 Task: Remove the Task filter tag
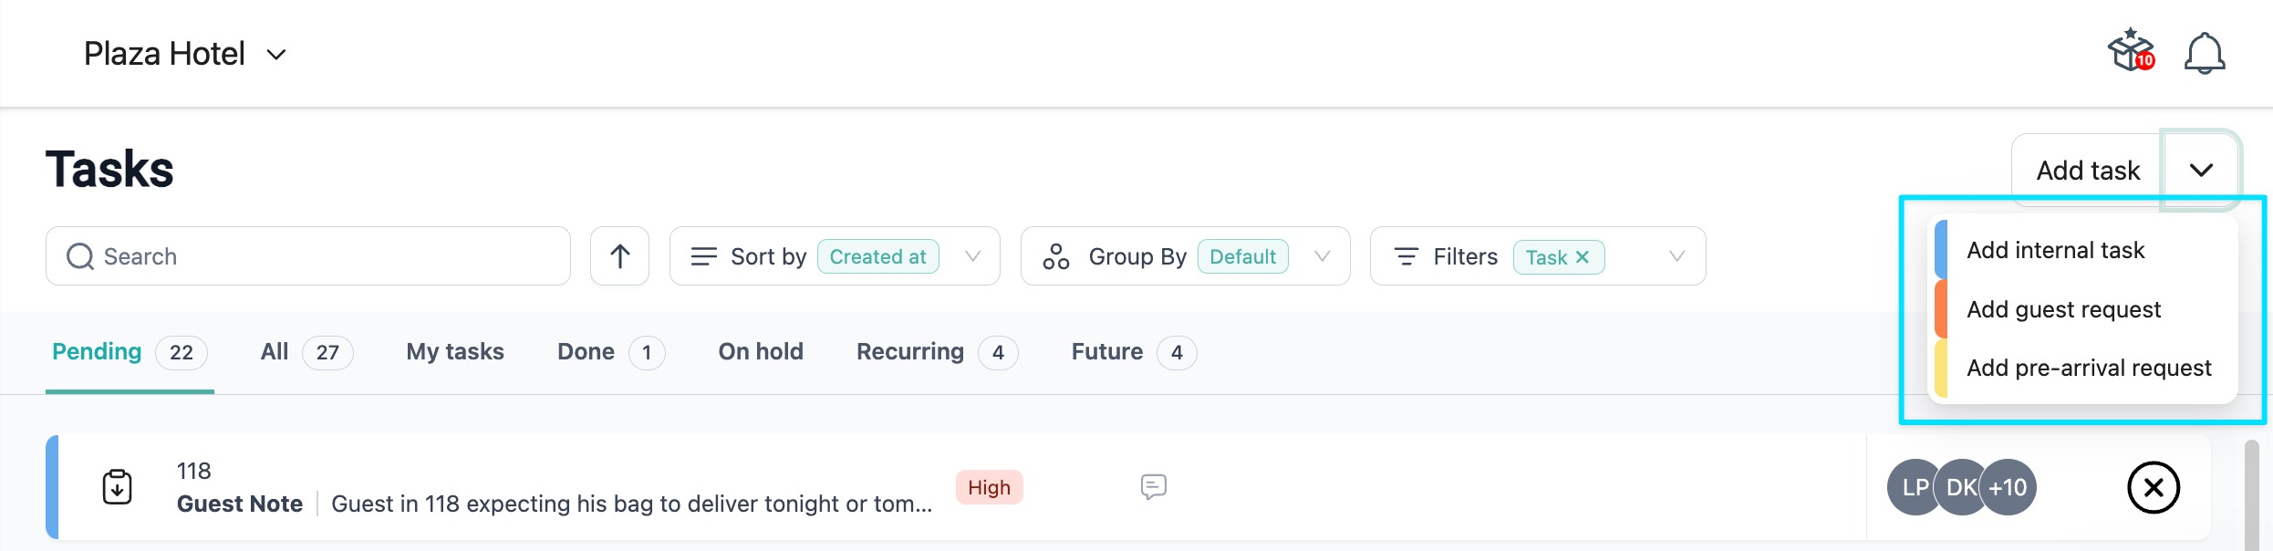tap(1583, 257)
